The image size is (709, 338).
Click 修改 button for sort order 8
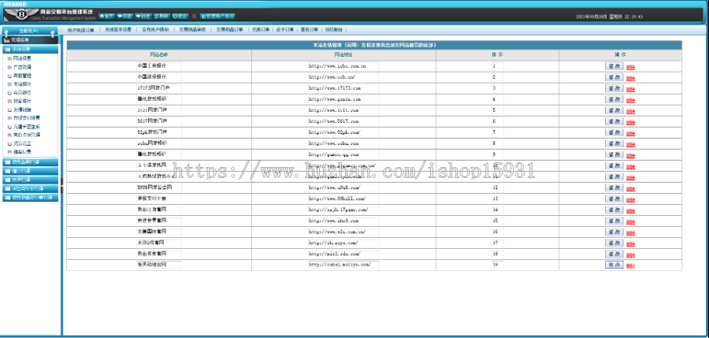coord(614,143)
